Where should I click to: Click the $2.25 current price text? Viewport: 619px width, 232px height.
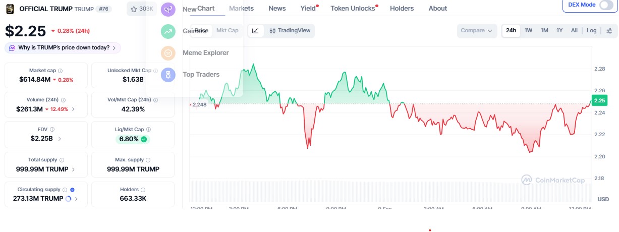click(x=26, y=31)
